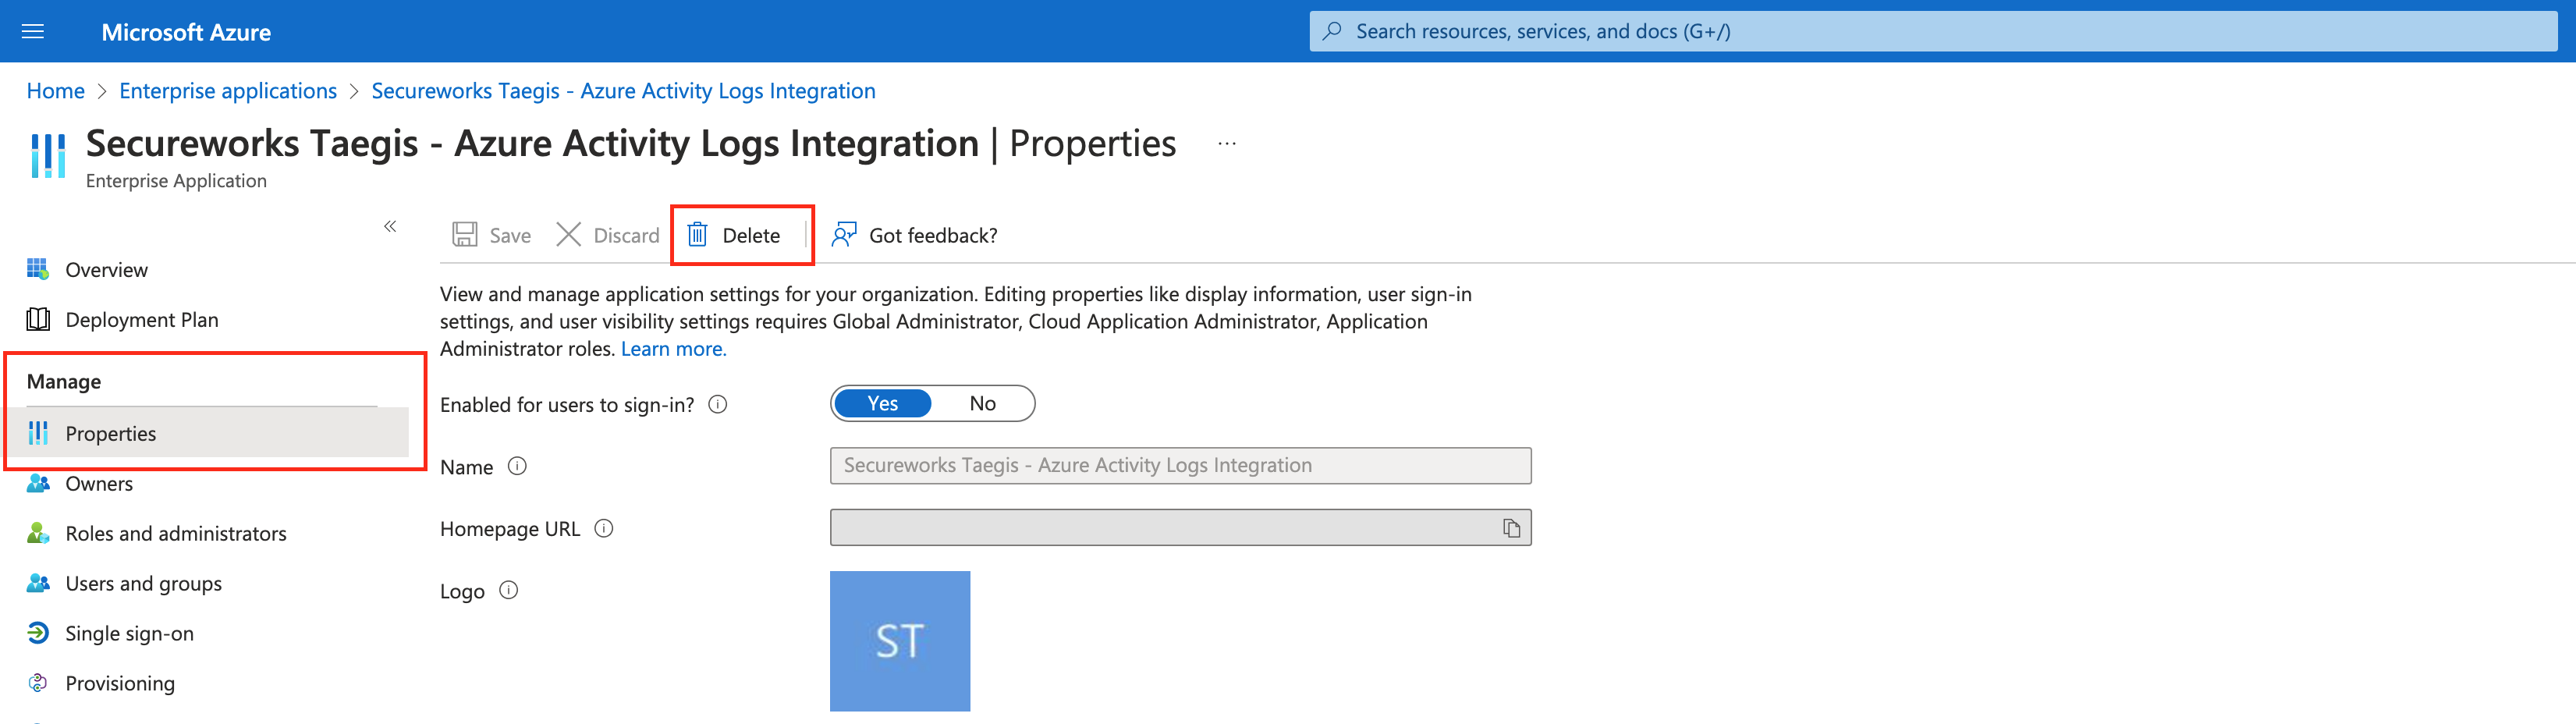Image resolution: width=2576 pixels, height=724 pixels.
Task: Click the Owners people icon
Action: click(x=38, y=483)
